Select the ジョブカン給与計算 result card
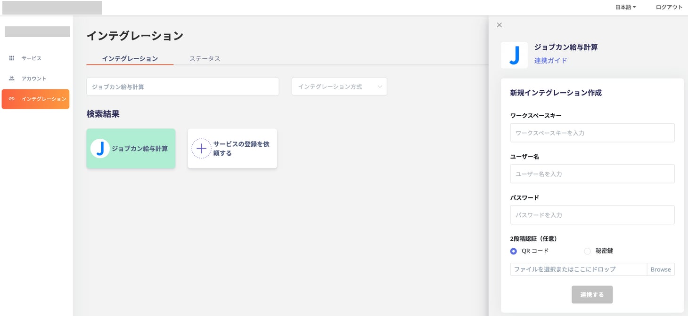 pyautogui.click(x=131, y=149)
